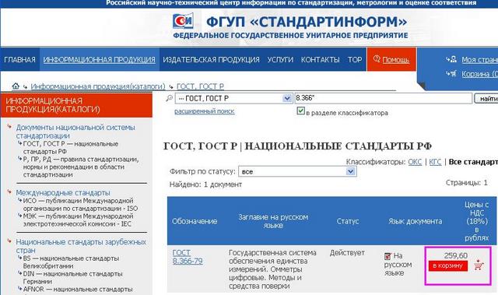
Task: Open AFNOR national standards sidebar item
Action: point(78,290)
